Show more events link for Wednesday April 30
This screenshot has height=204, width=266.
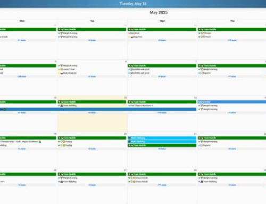coord(162,40)
